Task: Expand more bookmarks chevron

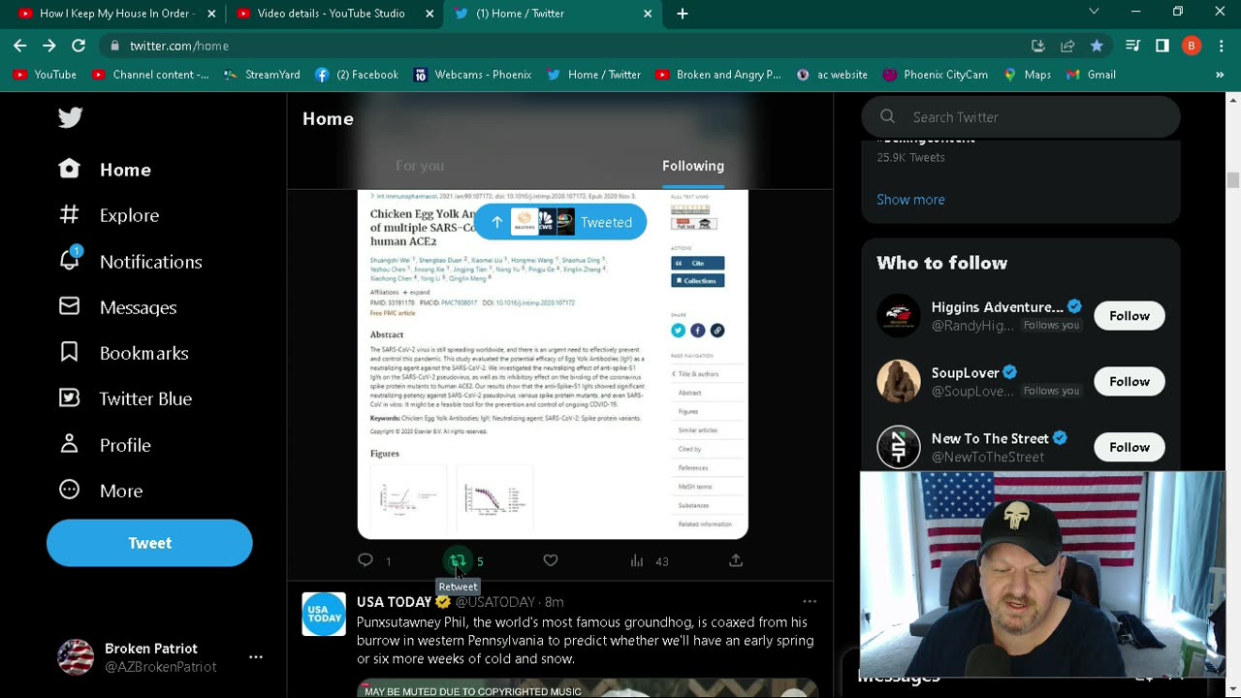Action: pyautogui.click(x=1220, y=75)
